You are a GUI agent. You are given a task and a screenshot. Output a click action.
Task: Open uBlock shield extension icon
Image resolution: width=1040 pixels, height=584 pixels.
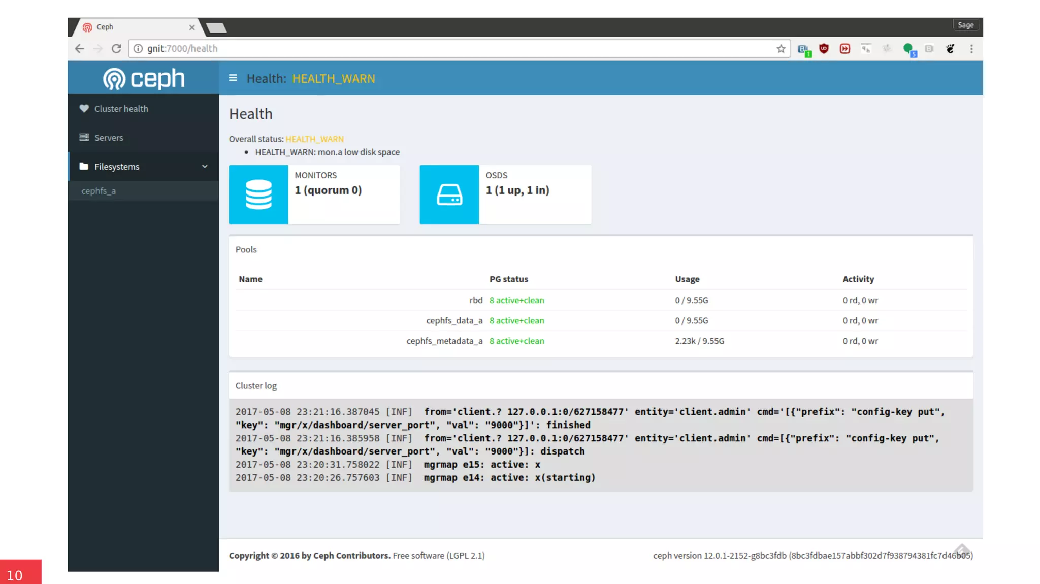point(824,49)
